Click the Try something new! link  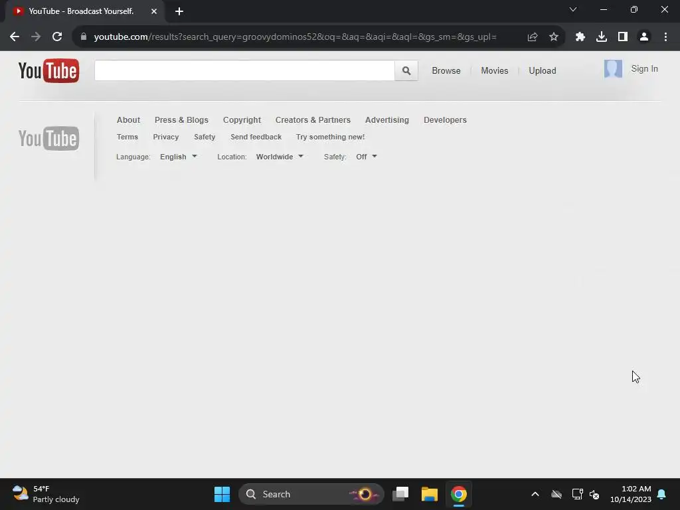(x=330, y=137)
